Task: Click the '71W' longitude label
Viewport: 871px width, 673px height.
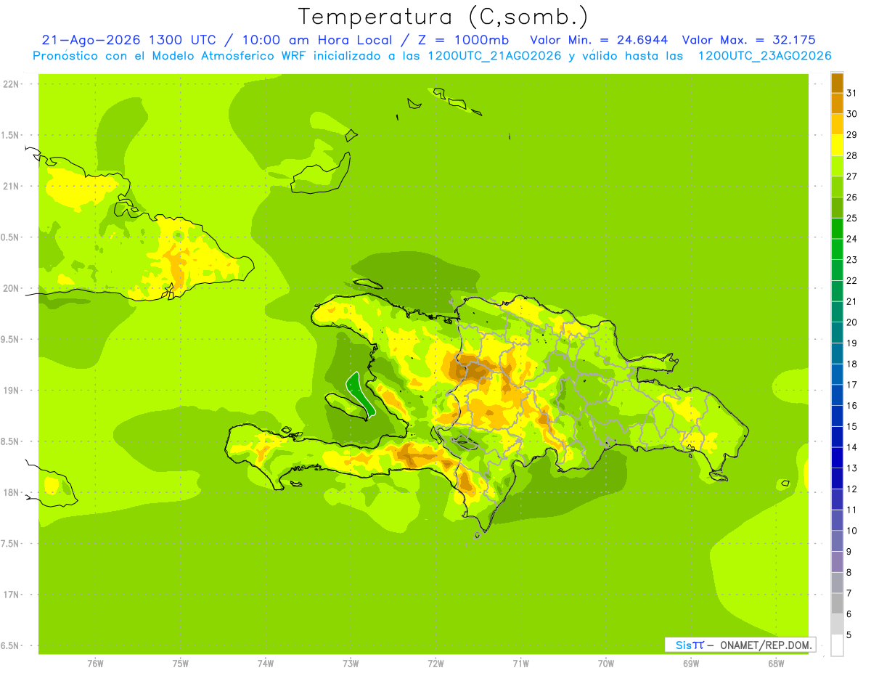Action: click(520, 664)
